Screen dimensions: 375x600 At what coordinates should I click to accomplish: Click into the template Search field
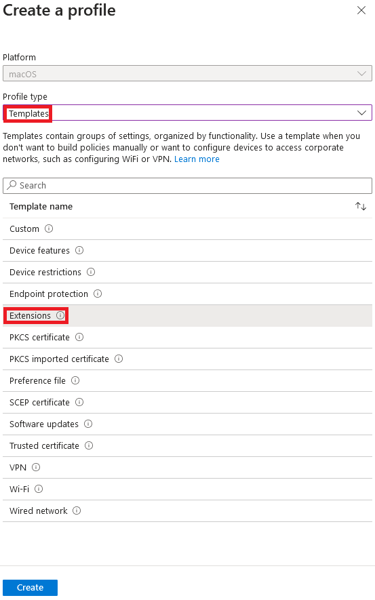pyautogui.click(x=187, y=186)
